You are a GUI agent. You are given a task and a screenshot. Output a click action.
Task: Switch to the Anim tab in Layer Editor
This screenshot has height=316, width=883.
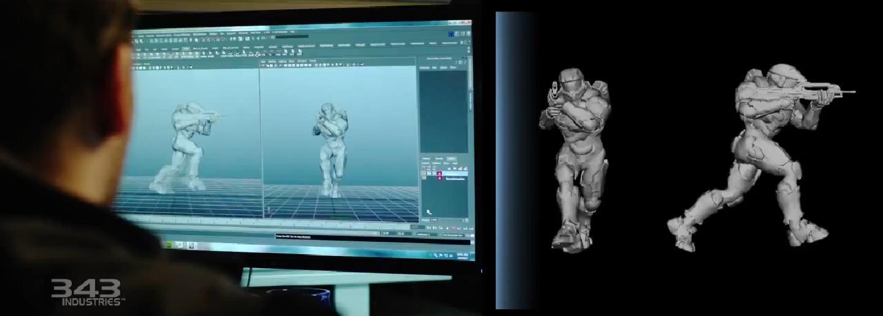(452, 159)
